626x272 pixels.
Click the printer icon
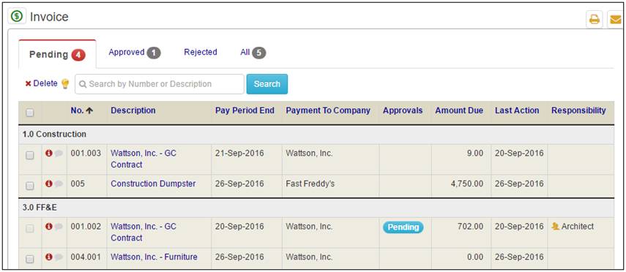tap(595, 19)
